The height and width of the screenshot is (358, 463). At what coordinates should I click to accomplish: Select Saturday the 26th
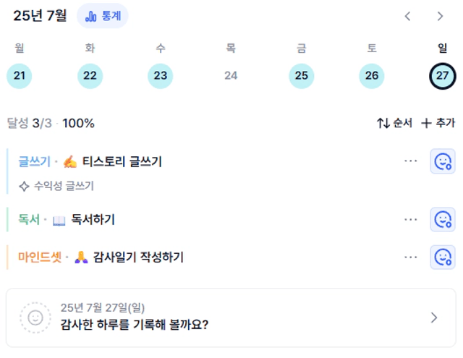pyautogui.click(x=372, y=76)
